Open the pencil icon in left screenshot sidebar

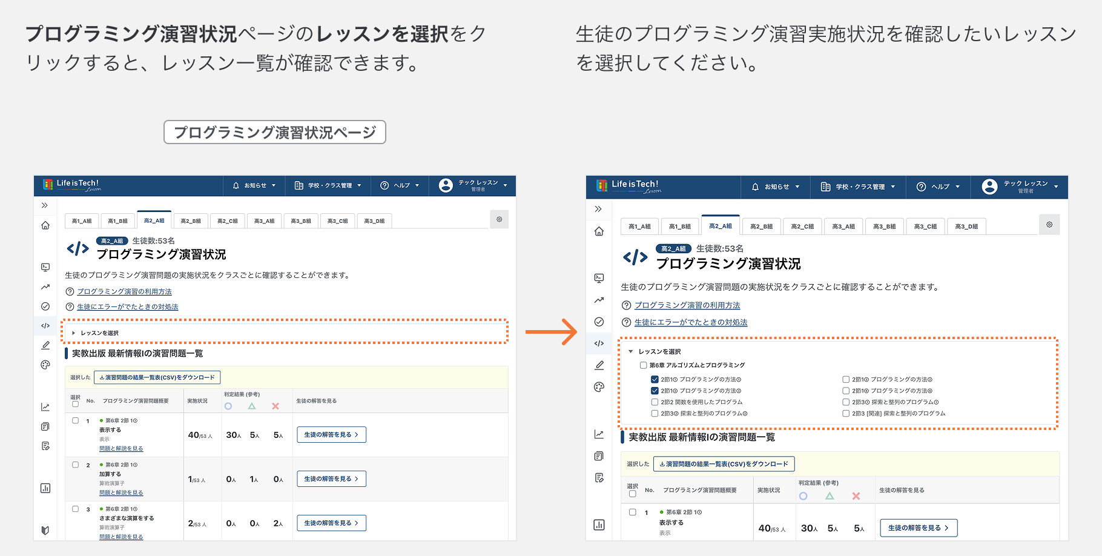[x=45, y=345]
